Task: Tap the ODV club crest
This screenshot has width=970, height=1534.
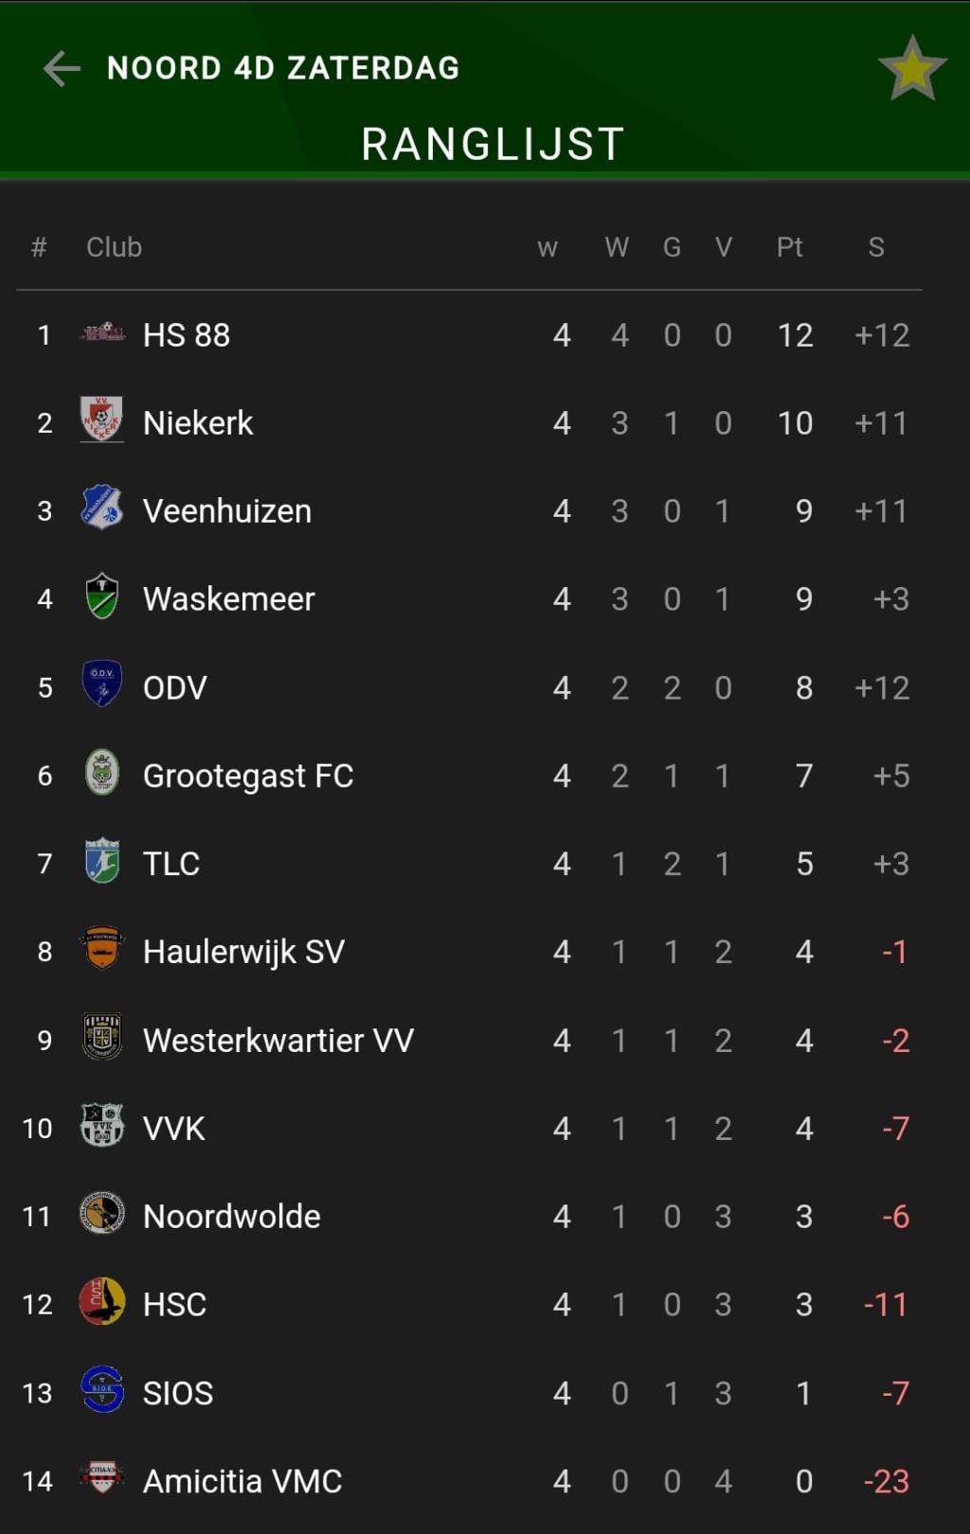Action: [102, 684]
